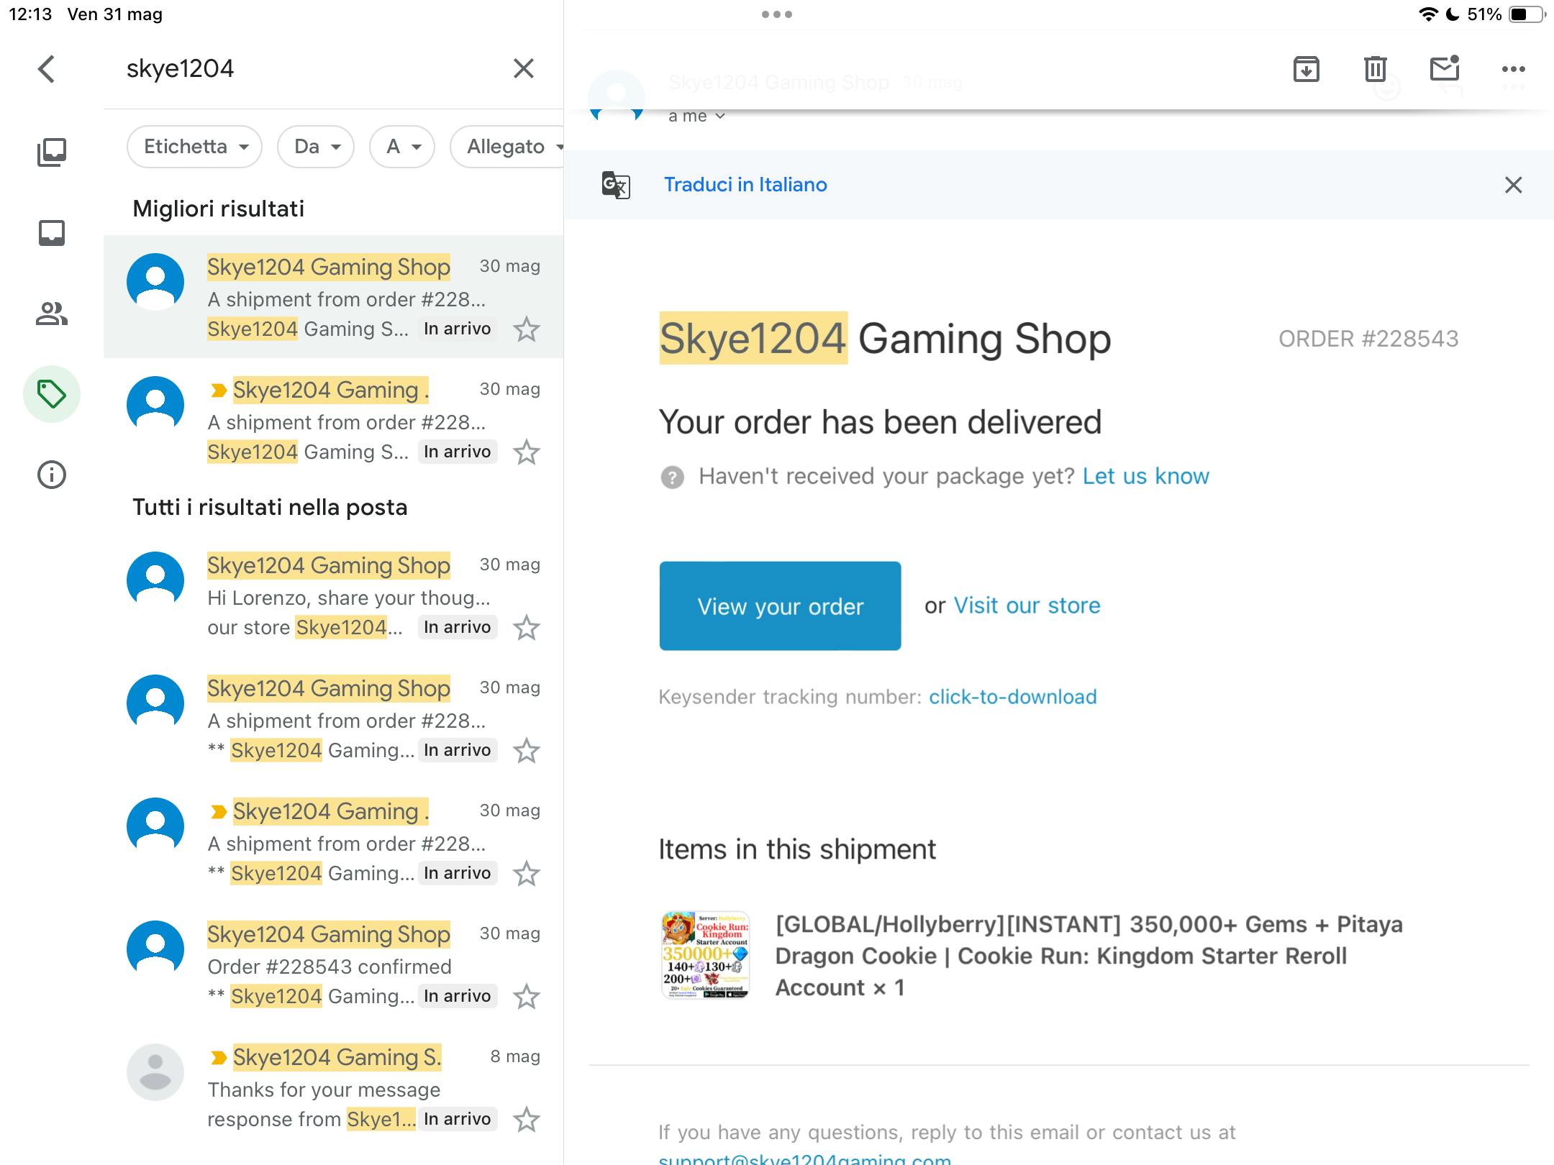Expand the Etichetta filter dropdown
Screen dimensions: 1554x1165
(194, 147)
